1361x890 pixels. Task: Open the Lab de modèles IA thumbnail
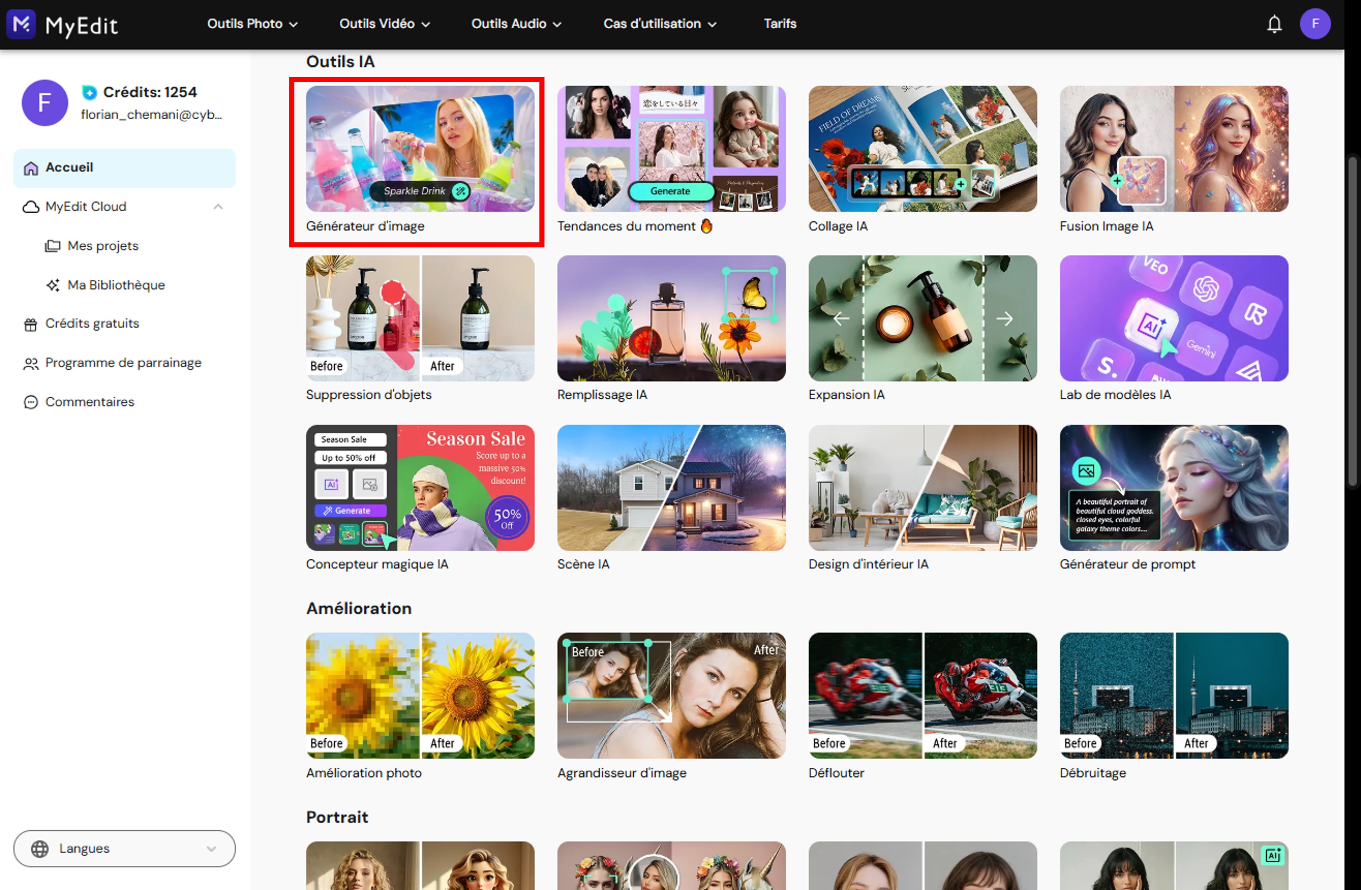[x=1174, y=318]
